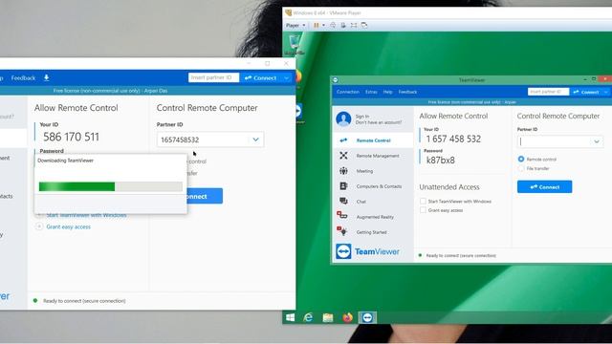Open the Start button in the guest taskbar
612x344 pixels.
(290, 317)
